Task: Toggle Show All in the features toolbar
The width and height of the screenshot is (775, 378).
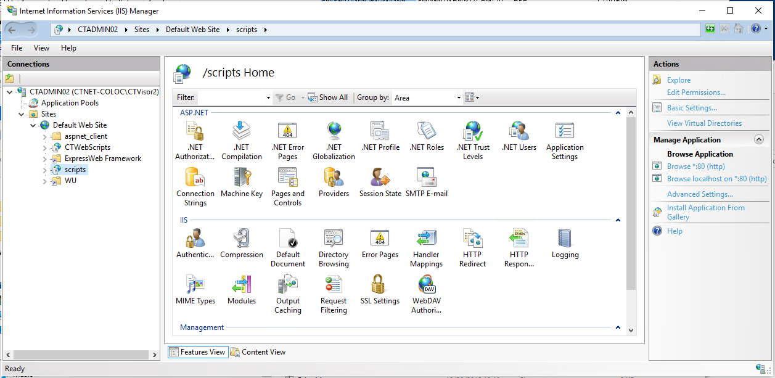Action: tap(328, 97)
